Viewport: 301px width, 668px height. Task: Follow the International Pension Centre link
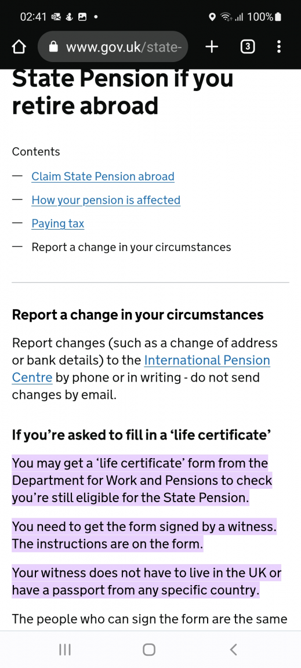pyautogui.click(x=141, y=369)
